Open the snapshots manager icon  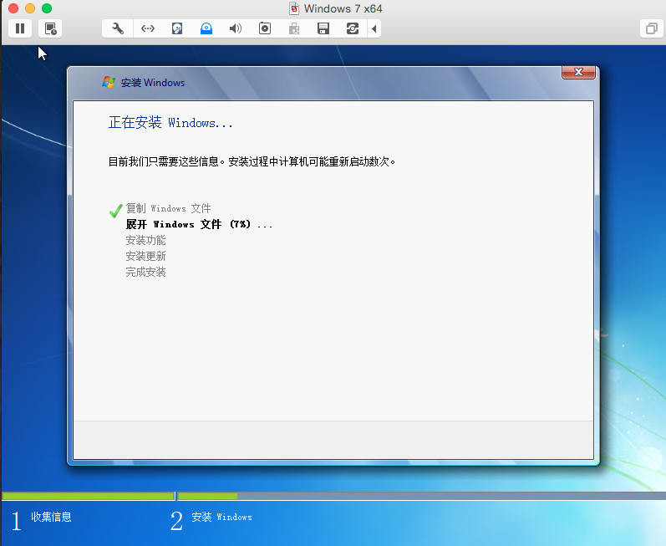pos(50,28)
